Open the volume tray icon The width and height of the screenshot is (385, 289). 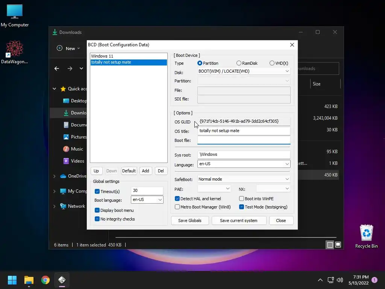click(340, 280)
